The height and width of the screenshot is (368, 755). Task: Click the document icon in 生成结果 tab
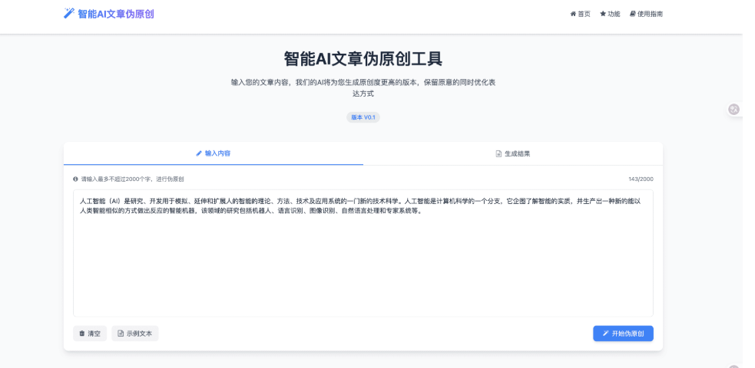(498, 153)
